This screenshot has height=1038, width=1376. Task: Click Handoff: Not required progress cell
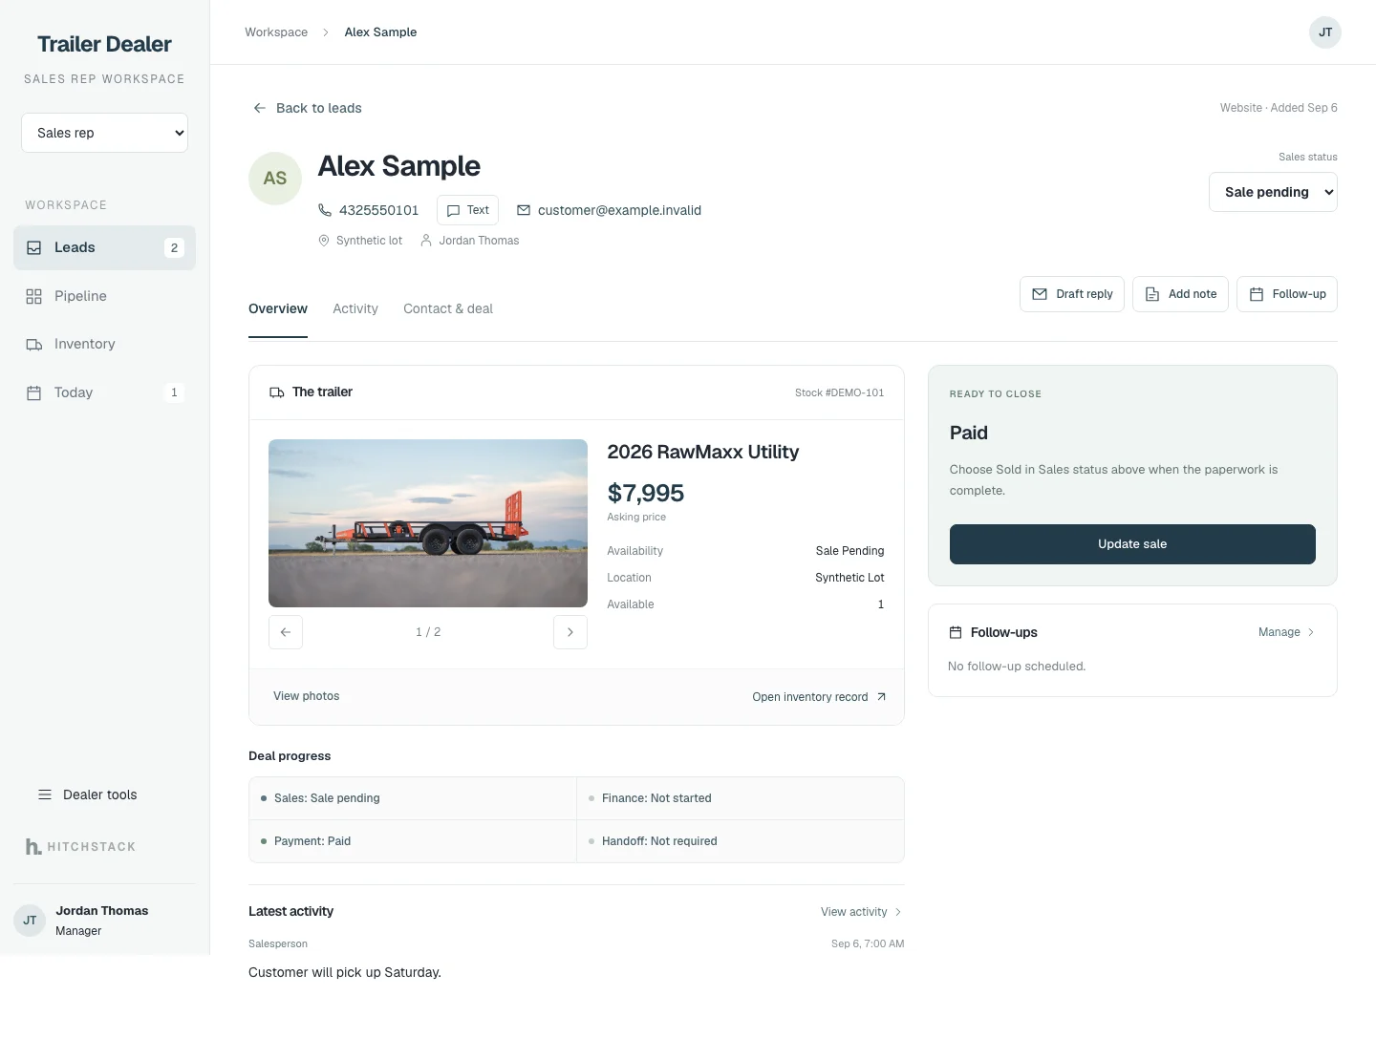coord(741,841)
